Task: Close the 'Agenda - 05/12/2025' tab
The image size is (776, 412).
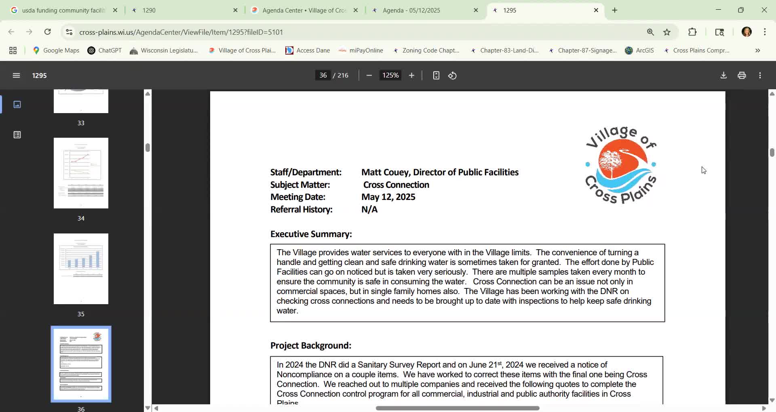Action: click(476, 10)
